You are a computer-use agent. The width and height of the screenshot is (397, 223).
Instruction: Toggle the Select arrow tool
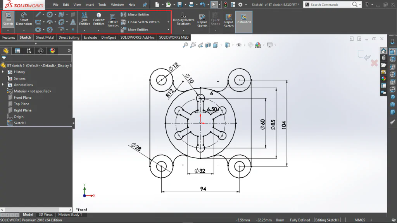coord(214,5)
